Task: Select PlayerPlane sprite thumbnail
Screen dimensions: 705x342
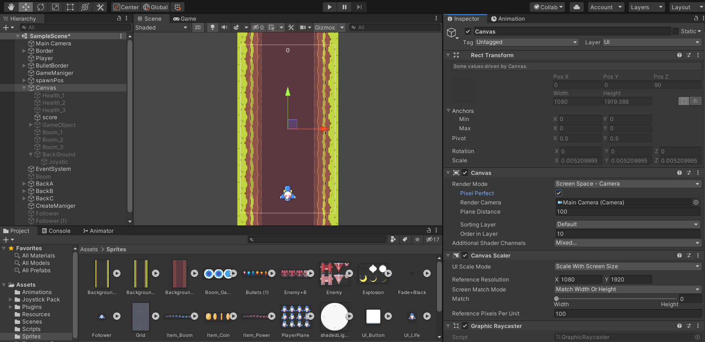Action: pyautogui.click(x=295, y=316)
